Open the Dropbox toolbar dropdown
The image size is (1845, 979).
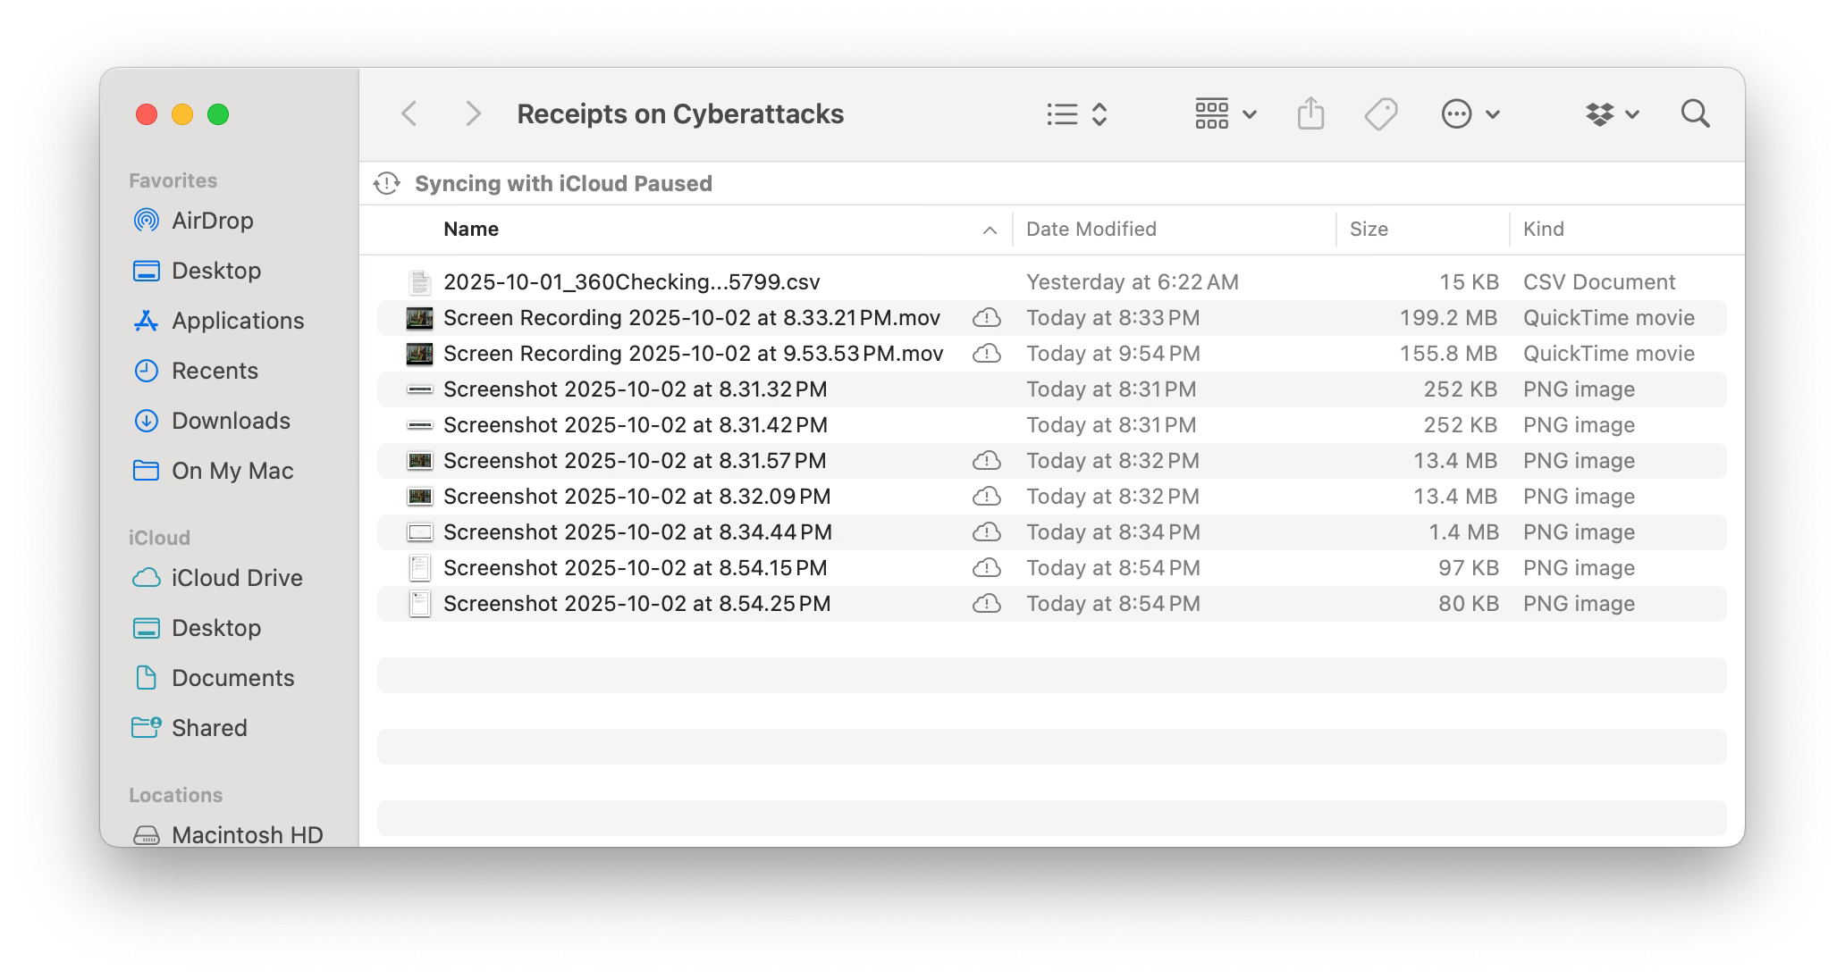point(1612,114)
